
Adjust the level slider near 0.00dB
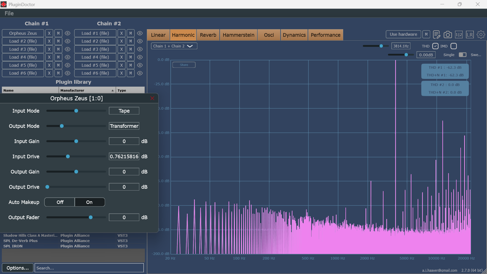pyautogui.click(x=406, y=55)
